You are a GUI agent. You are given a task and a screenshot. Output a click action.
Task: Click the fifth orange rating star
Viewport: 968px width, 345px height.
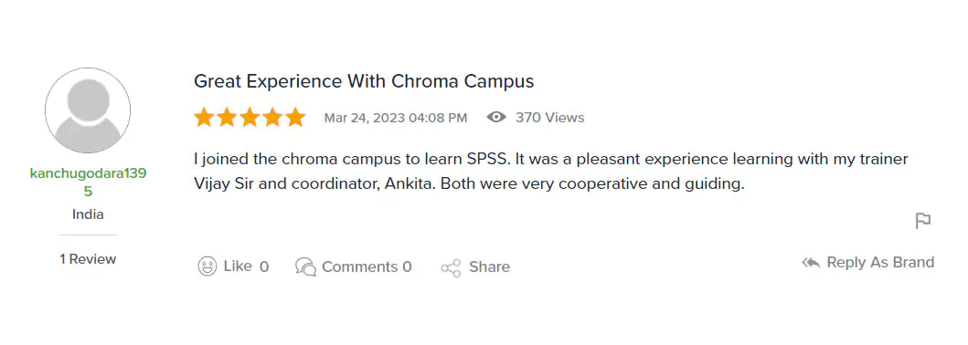[295, 117]
